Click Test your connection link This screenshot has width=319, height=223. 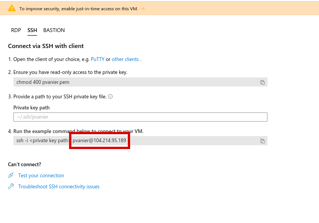[x=41, y=175]
